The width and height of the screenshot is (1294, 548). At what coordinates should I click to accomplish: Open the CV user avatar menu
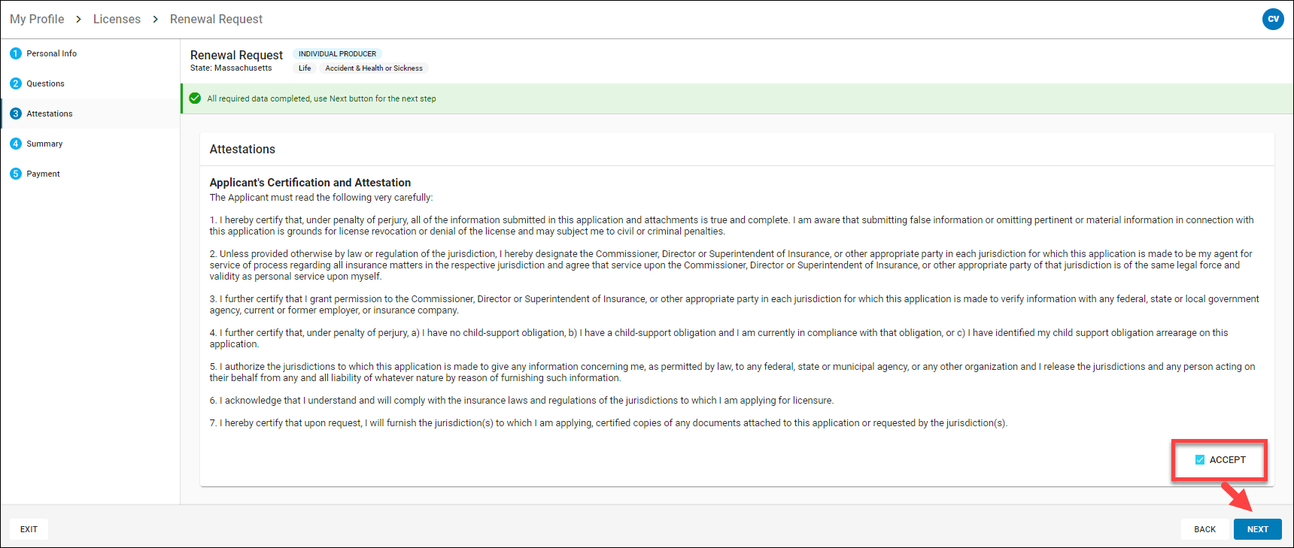(1273, 19)
